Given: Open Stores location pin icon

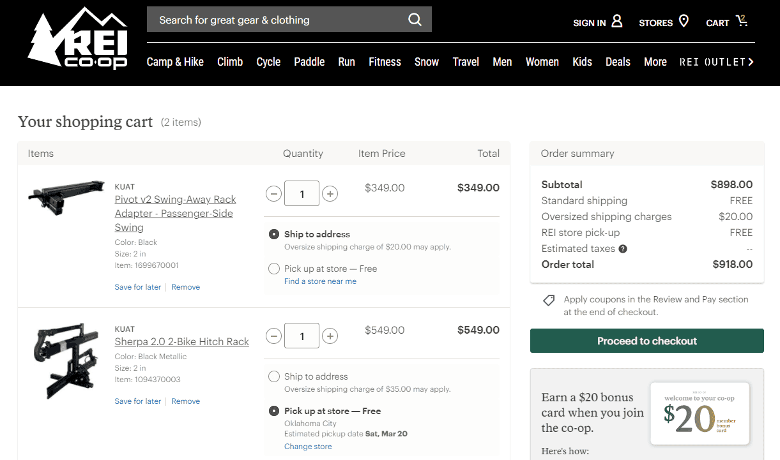Looking at the screenshot, I should click(684, 21).
